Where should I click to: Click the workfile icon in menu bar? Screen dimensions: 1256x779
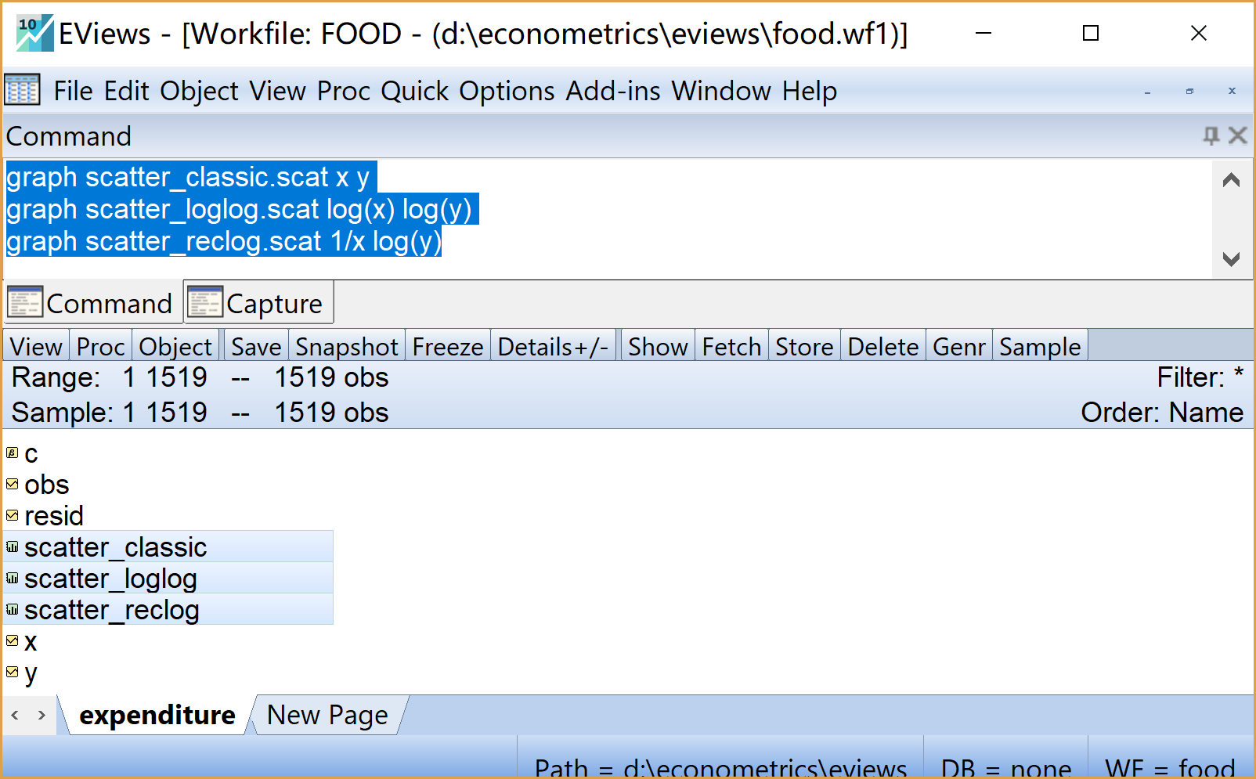[22, 91]
